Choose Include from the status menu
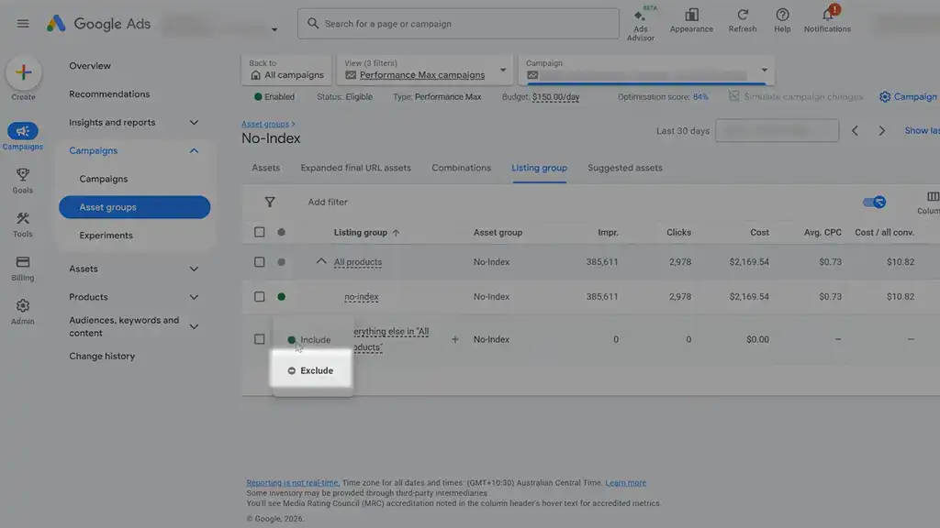This screenshot has height=528, width=940. click(312, 340)
